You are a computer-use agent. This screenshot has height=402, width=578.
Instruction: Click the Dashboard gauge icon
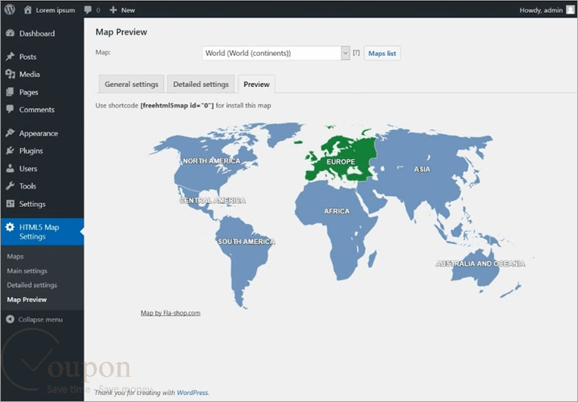click(x=11, y=33)
